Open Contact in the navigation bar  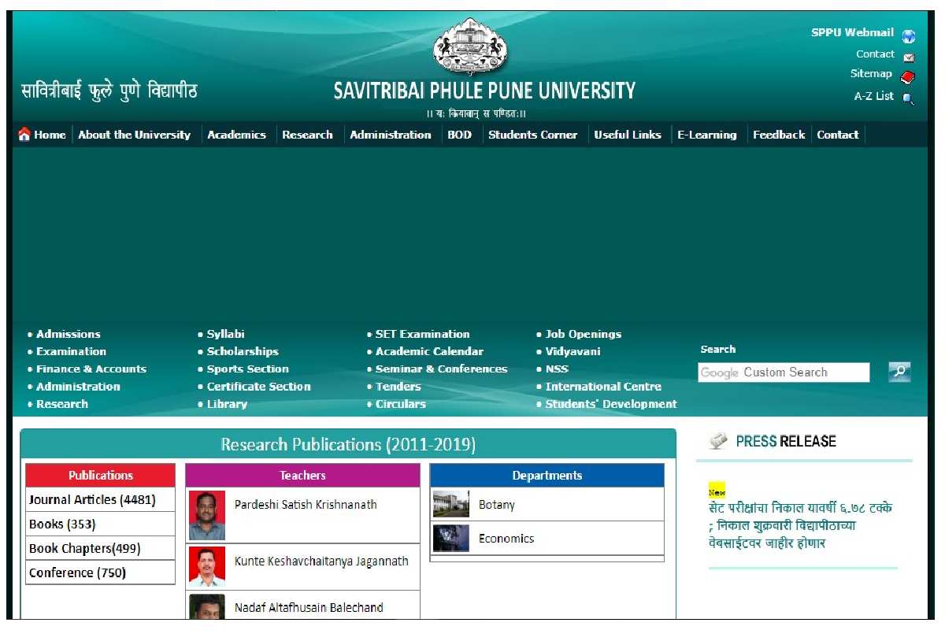click(x=838, y=135)
